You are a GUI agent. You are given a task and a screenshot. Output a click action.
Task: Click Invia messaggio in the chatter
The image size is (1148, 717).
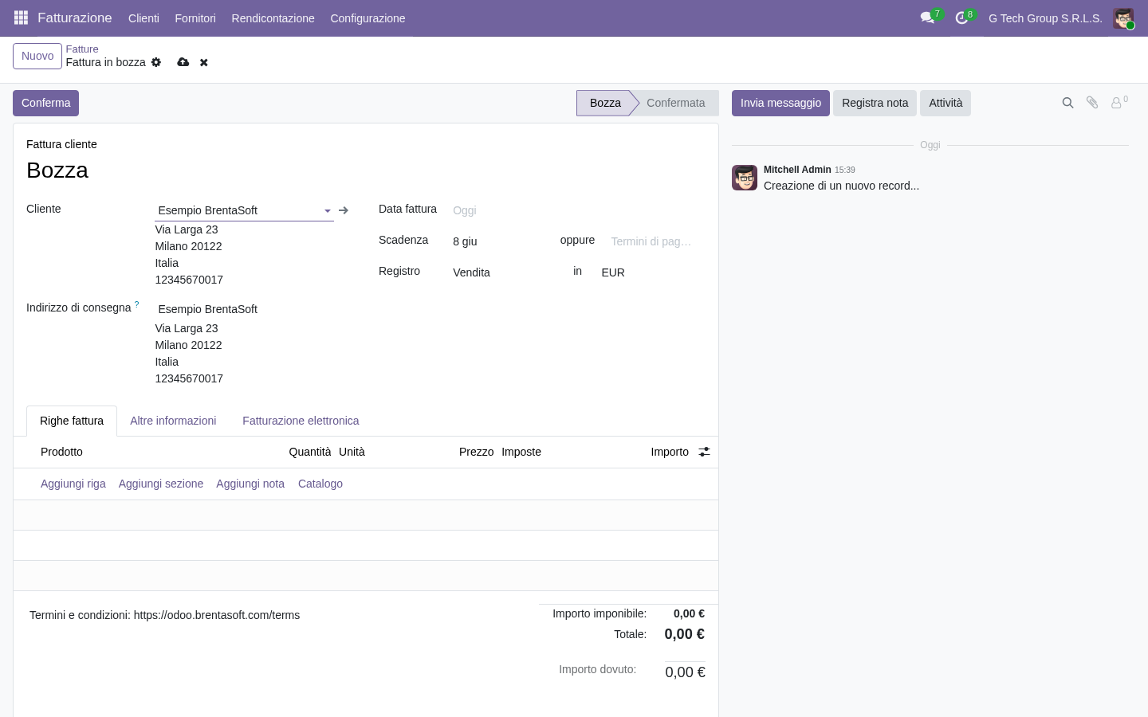(780, 103)
